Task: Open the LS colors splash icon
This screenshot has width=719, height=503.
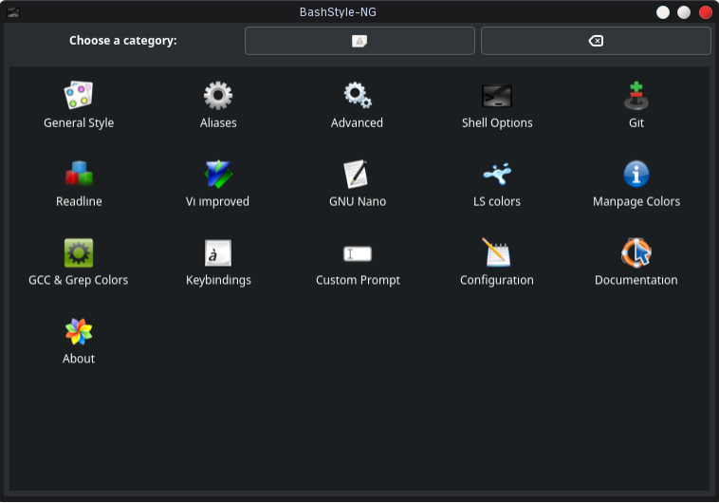Action: click(x=497, y=174)
